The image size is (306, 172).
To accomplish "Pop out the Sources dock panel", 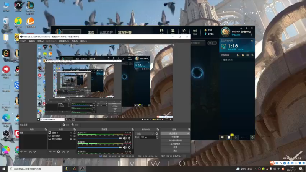I will 75,130.
